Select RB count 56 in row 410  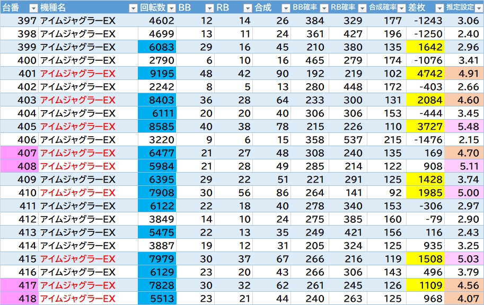click(233, 192)
